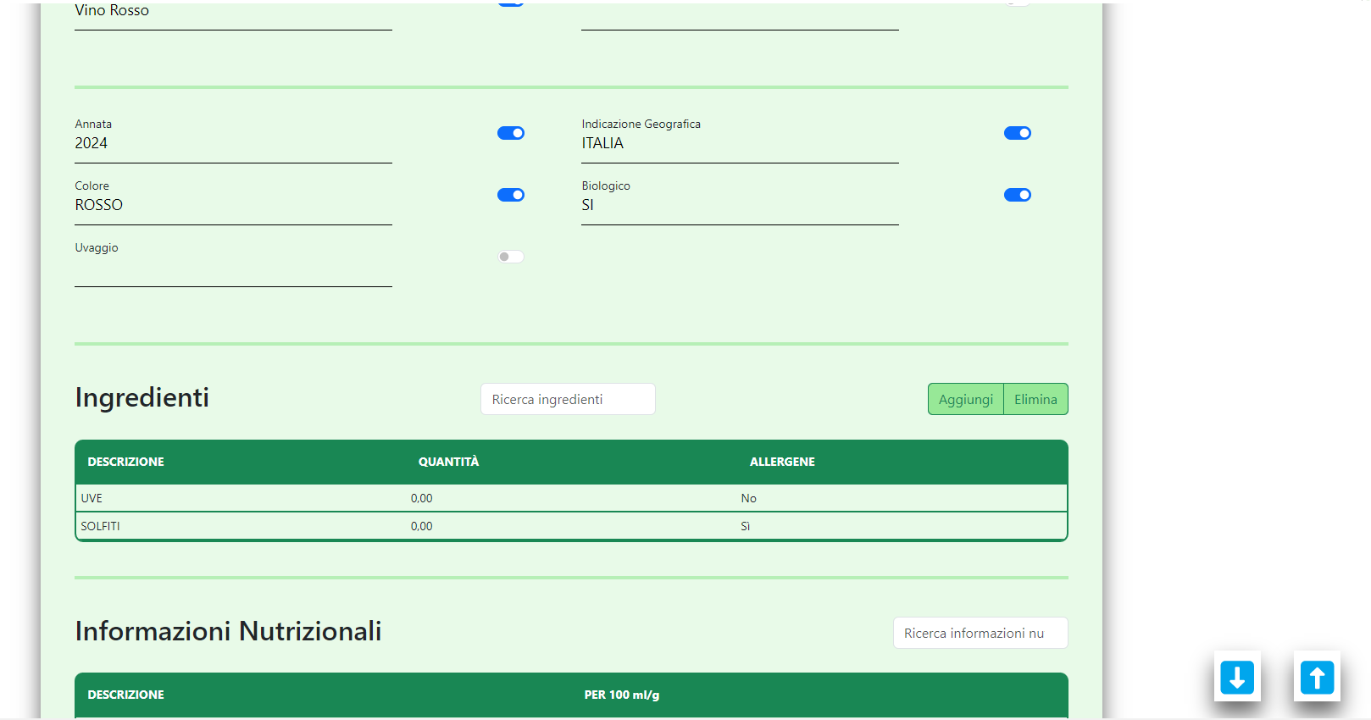Click the empty Uvaggio input field
The height and width of the screenshot is (720, 1371).
[233, 269]
